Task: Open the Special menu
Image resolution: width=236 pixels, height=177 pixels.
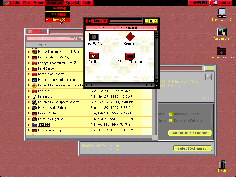Action: (73, 3)
